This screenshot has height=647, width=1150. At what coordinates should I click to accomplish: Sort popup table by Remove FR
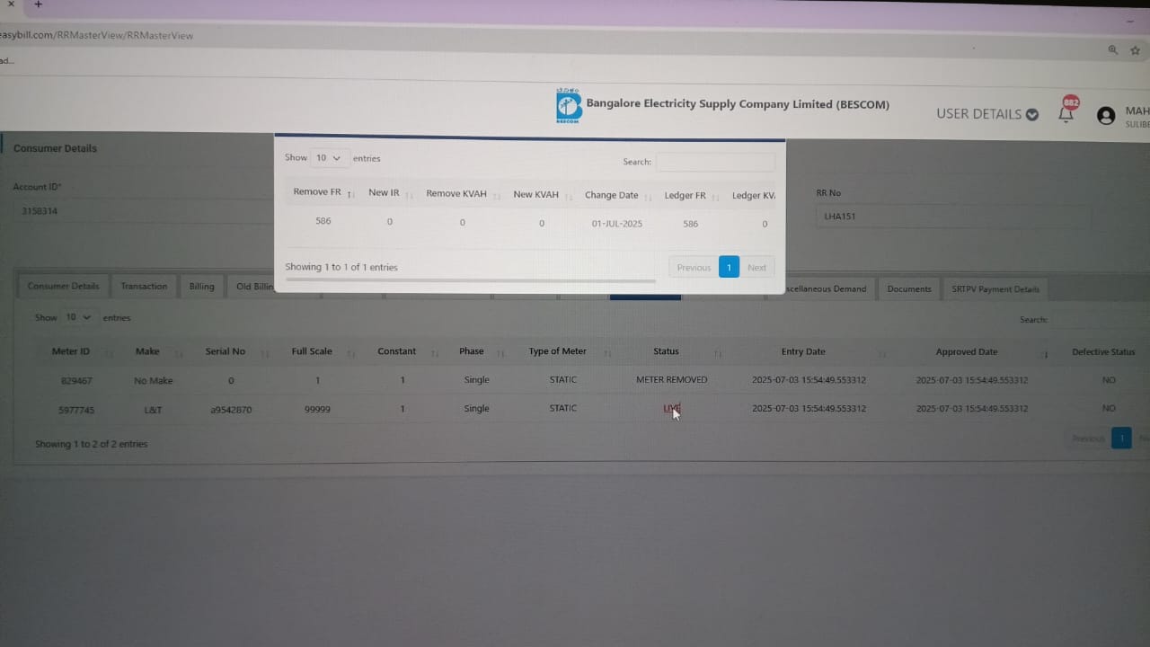point(323,192)
